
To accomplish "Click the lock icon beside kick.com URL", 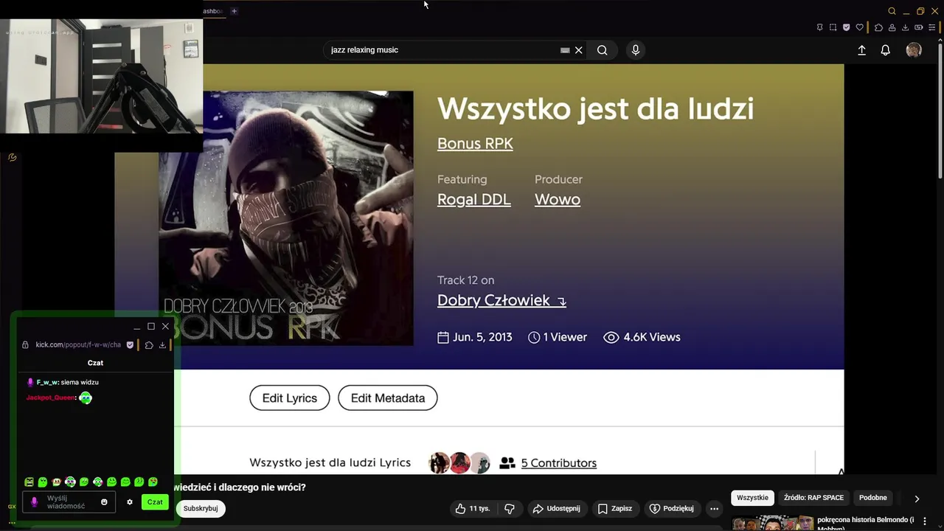I will (26, 344).
